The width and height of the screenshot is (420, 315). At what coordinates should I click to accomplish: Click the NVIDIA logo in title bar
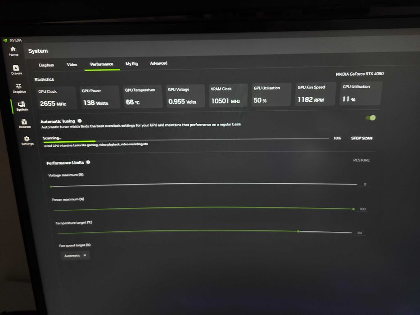pyautogui.click(x=5, y=40)
